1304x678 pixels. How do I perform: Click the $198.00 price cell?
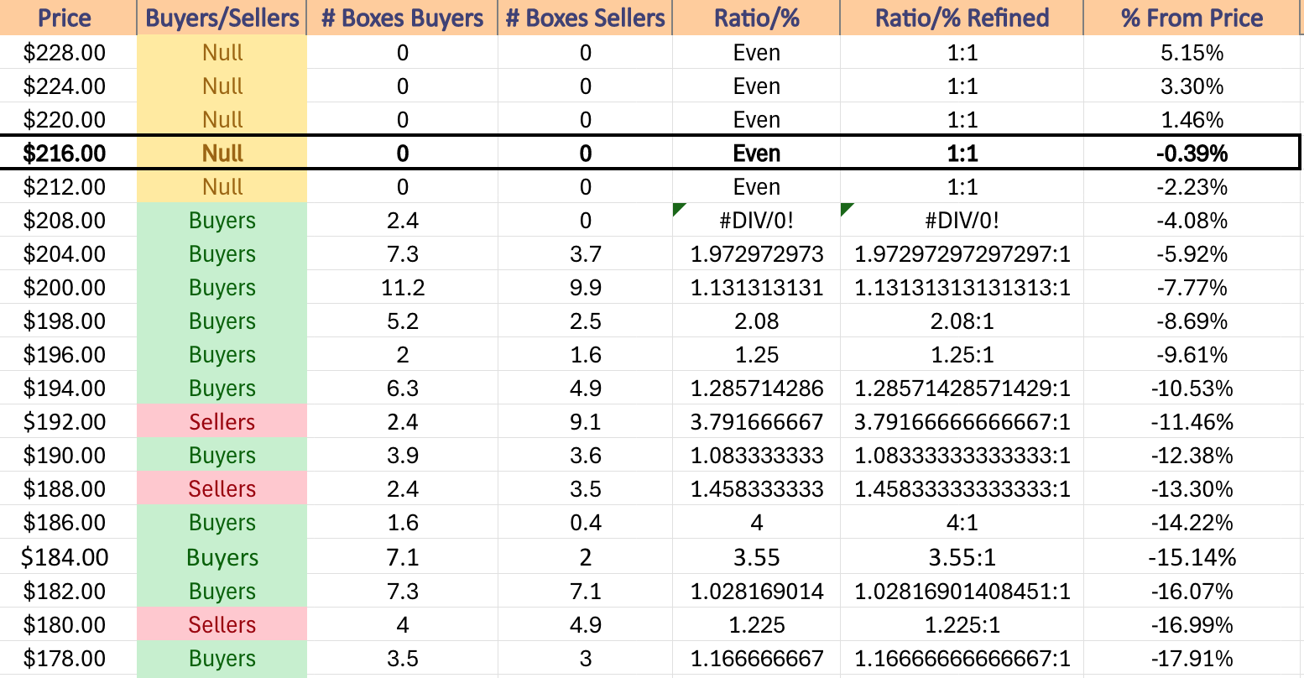[x=68, y=321]
